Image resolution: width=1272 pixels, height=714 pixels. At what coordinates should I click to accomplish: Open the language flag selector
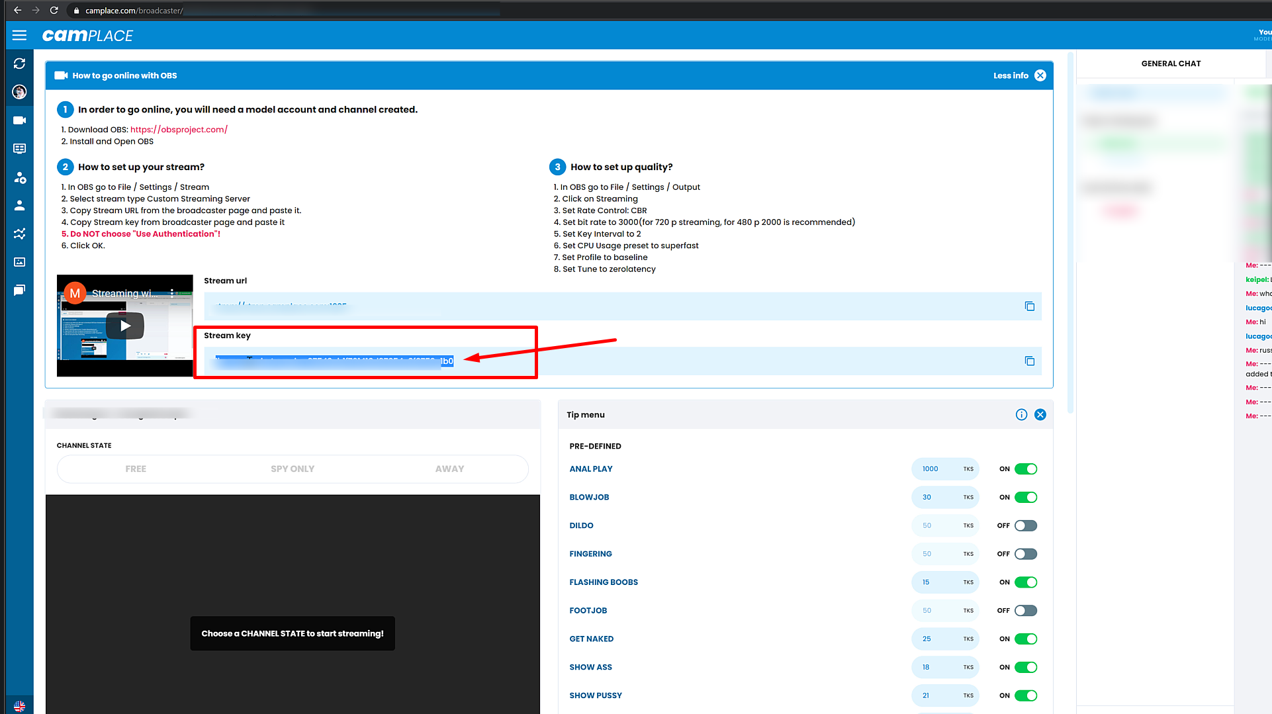point(19,706)
